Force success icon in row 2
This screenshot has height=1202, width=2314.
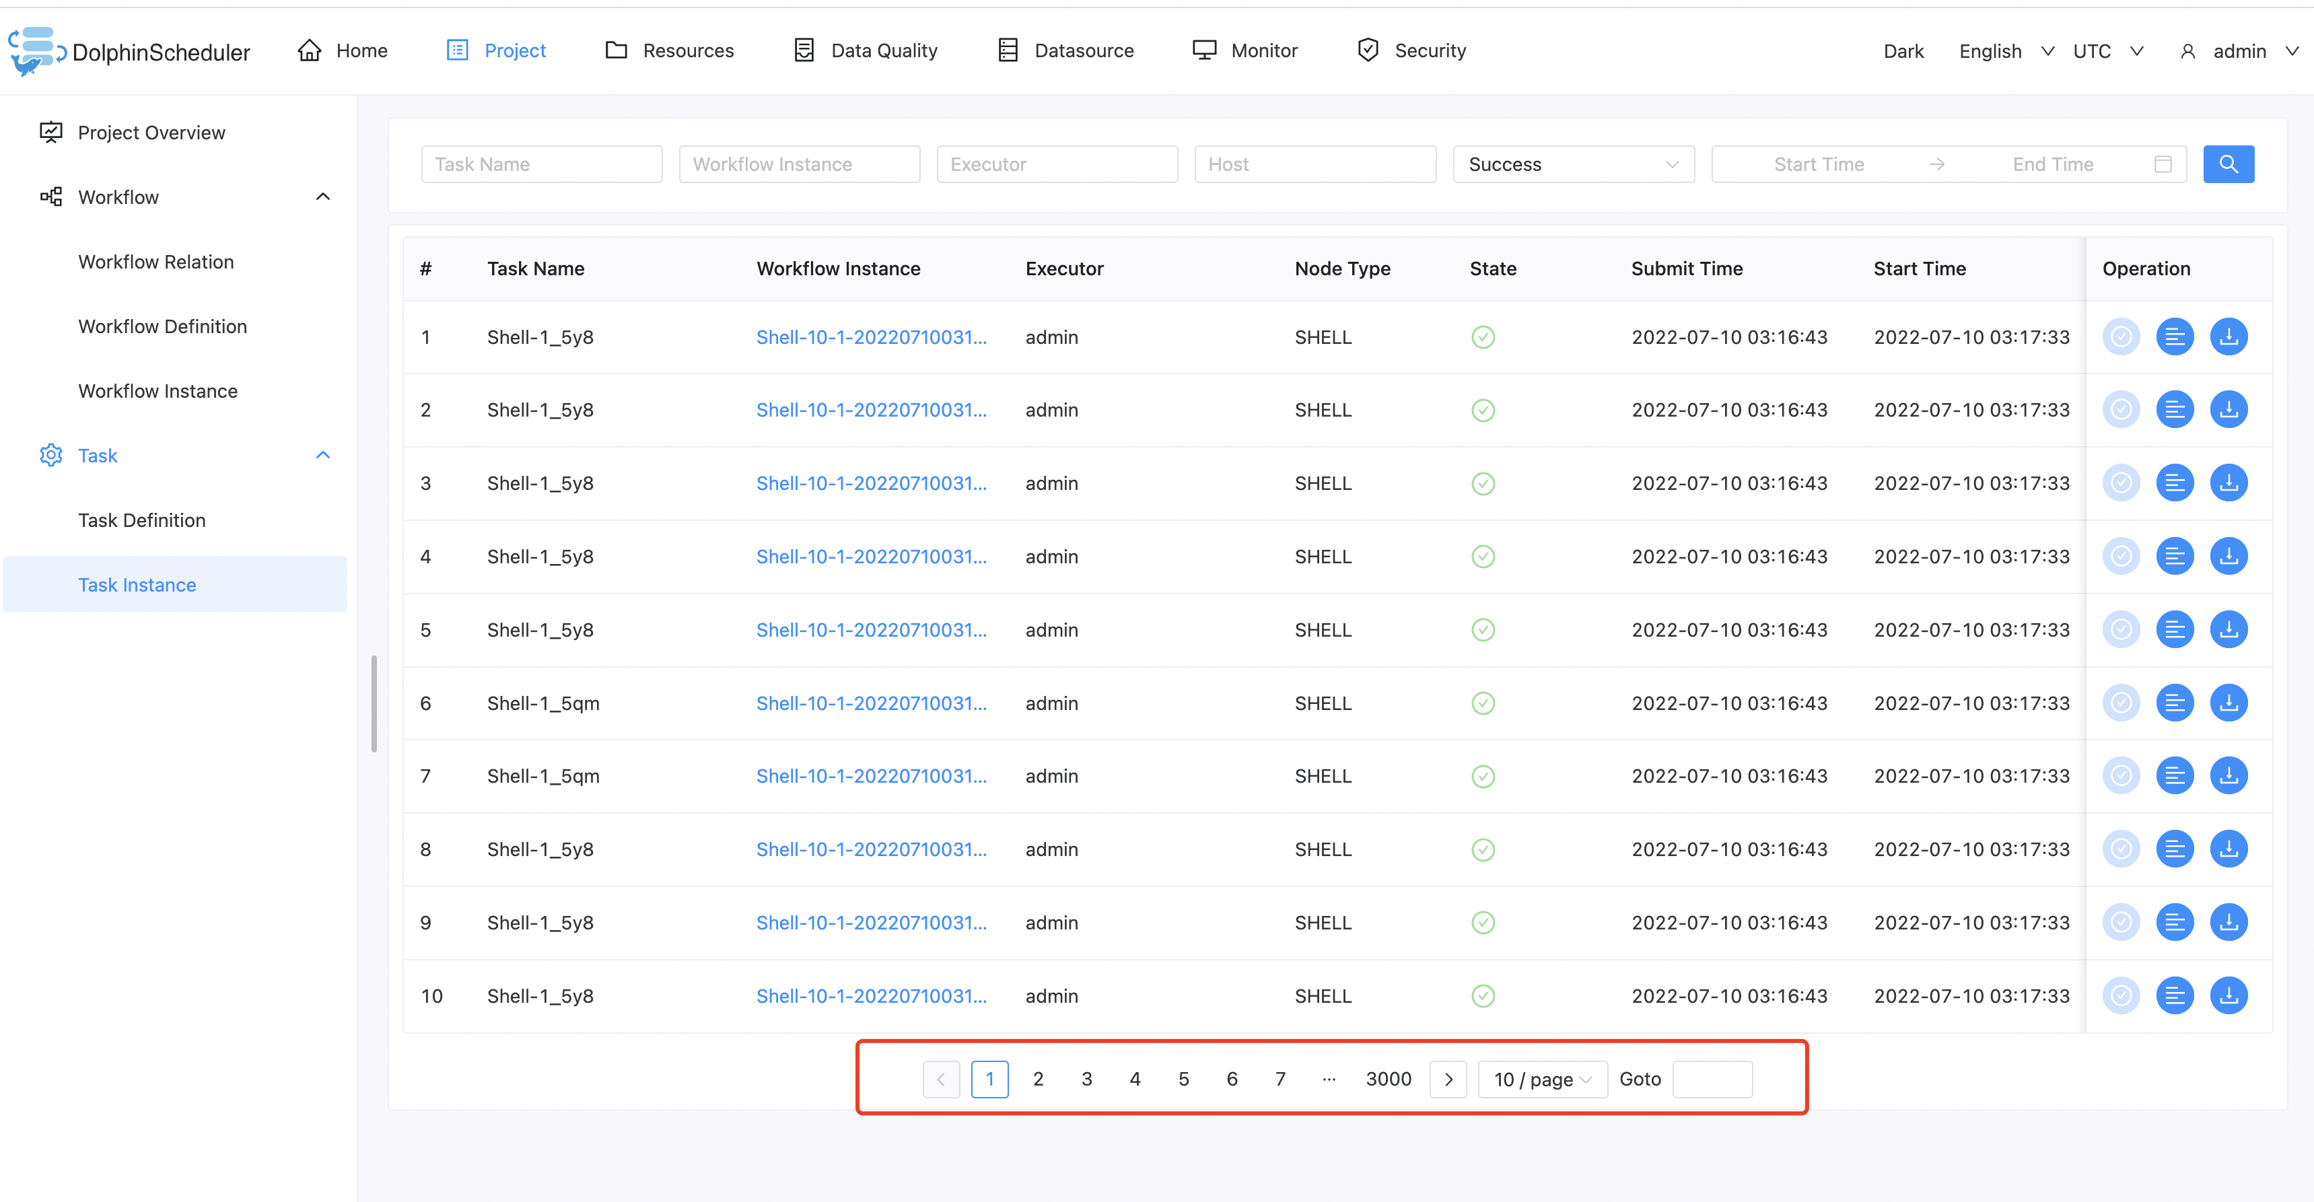point(2121,411)
